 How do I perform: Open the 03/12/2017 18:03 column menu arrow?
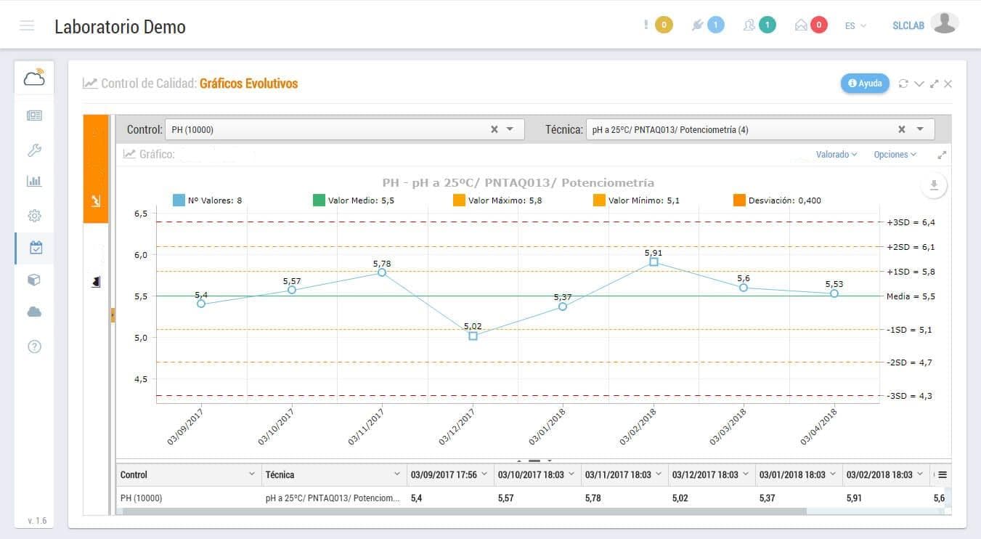coord(746,474)
